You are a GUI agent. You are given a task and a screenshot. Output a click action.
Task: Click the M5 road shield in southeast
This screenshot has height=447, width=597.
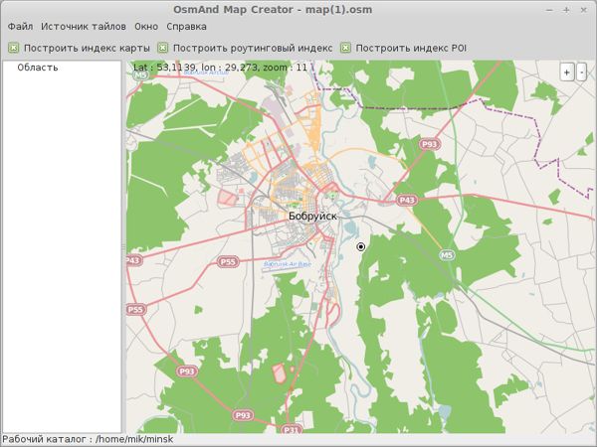[447, 254]
